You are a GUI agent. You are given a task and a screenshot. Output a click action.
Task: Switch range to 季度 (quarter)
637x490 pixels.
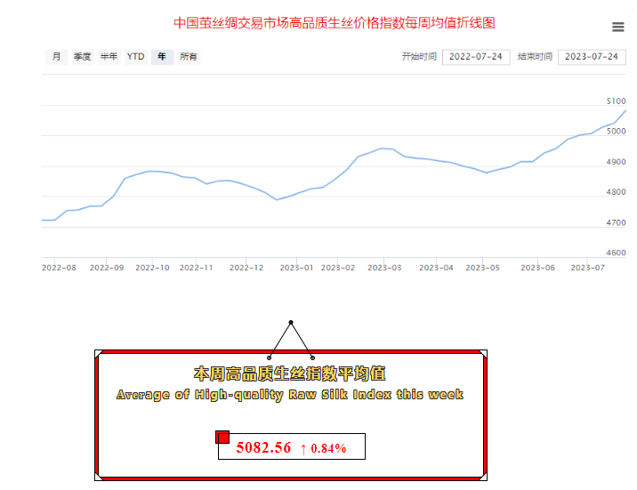point(82,57)
